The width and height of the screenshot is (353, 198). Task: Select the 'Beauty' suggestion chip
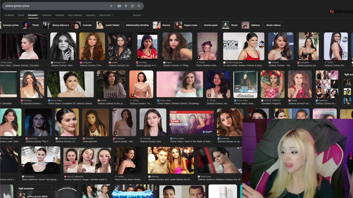(x=162, y=25)
